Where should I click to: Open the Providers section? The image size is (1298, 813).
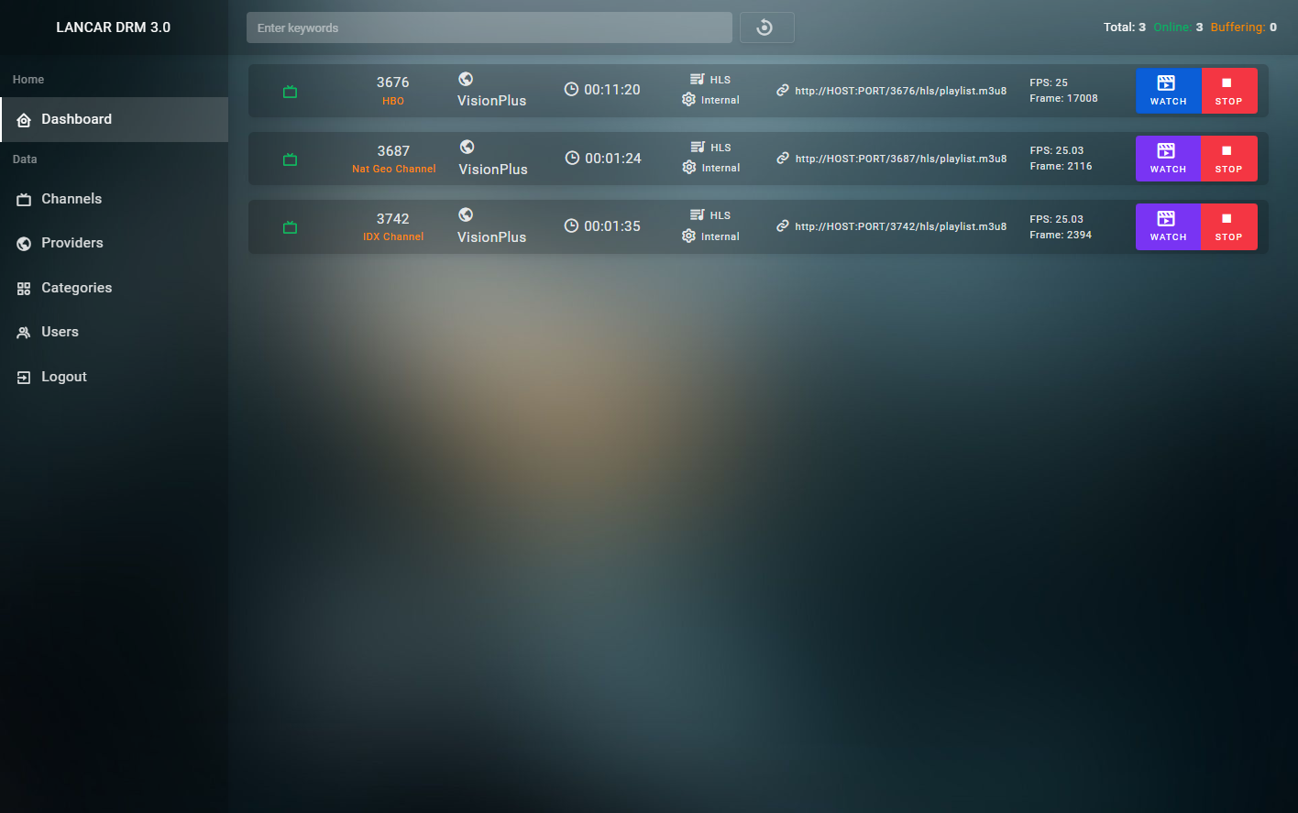[x=71, y=243]
